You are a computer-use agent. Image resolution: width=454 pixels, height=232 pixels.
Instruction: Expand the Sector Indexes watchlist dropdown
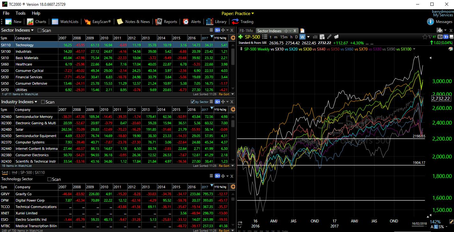click(x=32, y=30)
